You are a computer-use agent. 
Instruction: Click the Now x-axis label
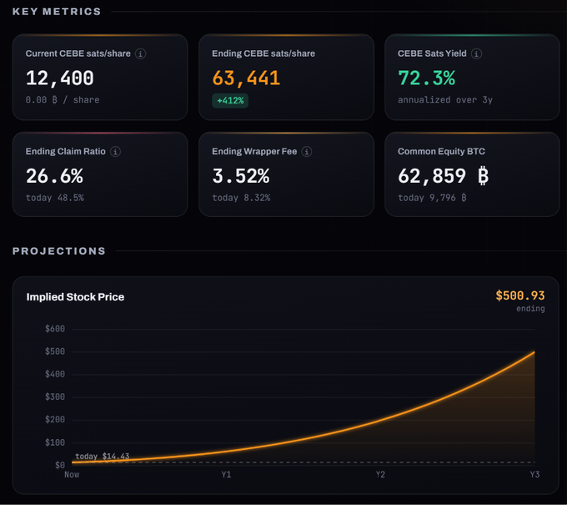click(72, 475)
